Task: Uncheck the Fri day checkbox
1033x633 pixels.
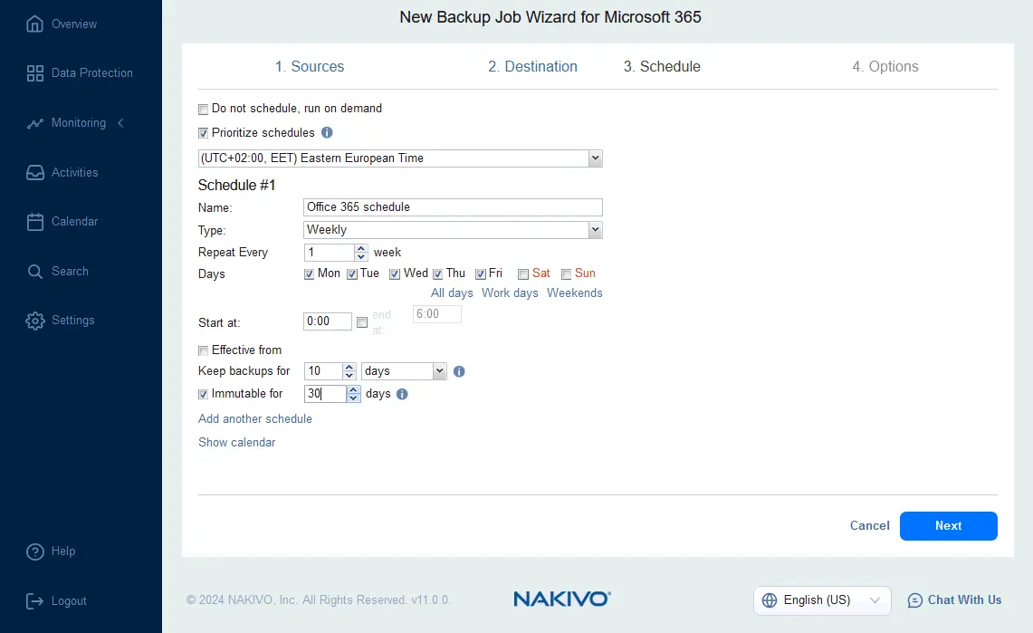Action: [480, 274]
